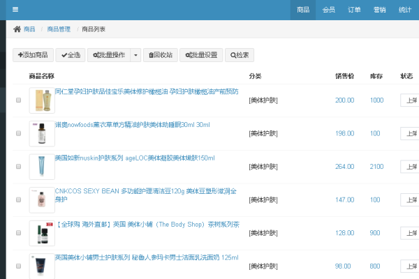Screen dimensions: 419x279
Task: Open product link 英国 美体小铺 The Body Shop
Action: coord(147,225)
